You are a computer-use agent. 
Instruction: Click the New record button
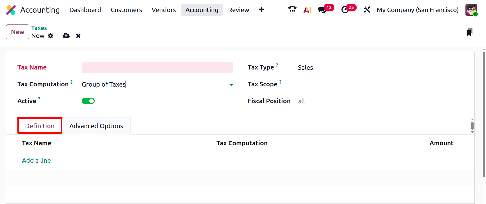pyautogui.click(x=18, y=32)
